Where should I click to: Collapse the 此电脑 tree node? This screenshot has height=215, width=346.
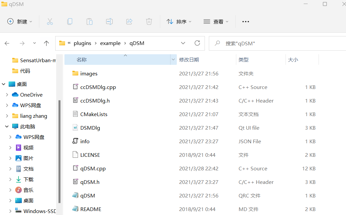[7, 126]
